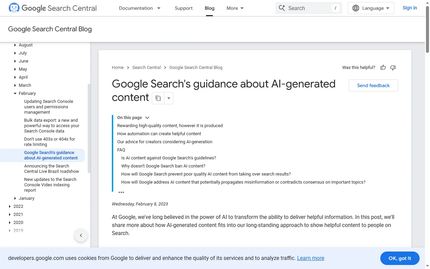This screenshot has height=269, width=430.
Task: Go to the Support tab
Action: point(184,8)
